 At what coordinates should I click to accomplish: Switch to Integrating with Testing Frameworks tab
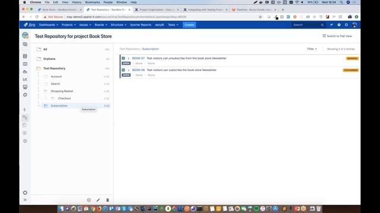[x=205, y=9]
